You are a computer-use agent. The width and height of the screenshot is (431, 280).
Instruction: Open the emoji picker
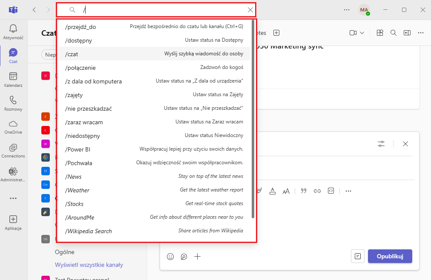click(170, 257)
